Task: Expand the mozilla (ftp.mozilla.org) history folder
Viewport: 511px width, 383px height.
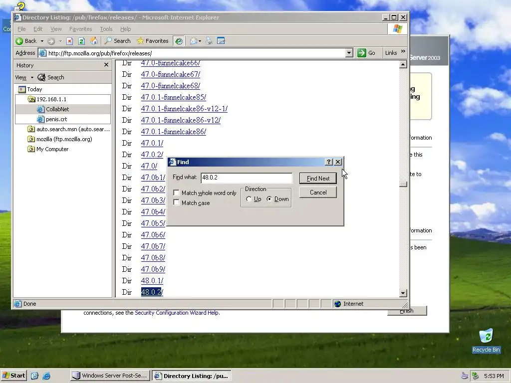Action: pos(60,140)
